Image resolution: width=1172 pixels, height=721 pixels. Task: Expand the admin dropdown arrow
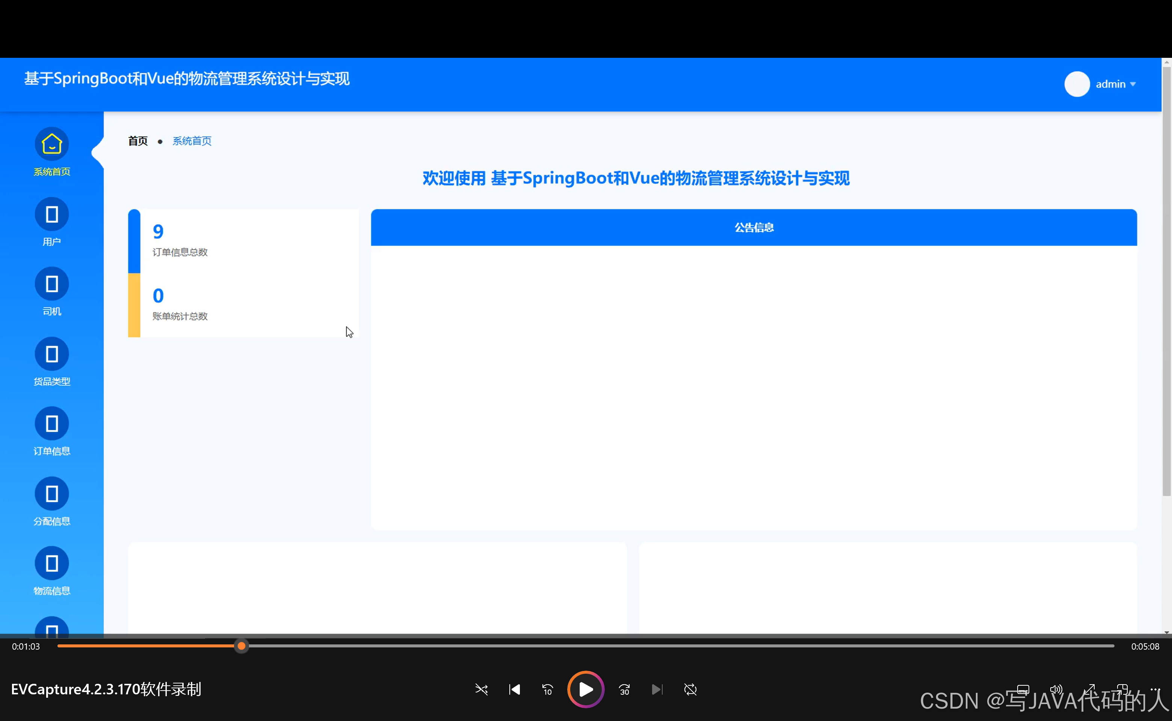[x=1133, y=84]
